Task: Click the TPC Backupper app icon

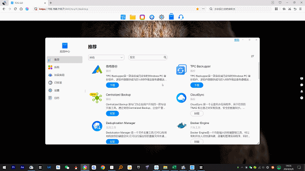Action: (x=181, y=70)
